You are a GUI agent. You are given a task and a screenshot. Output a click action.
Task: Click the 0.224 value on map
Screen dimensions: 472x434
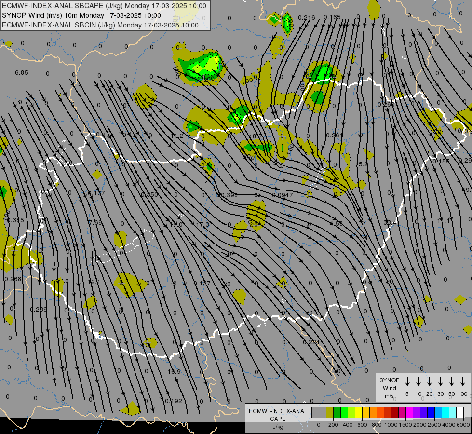click(311, 342)
